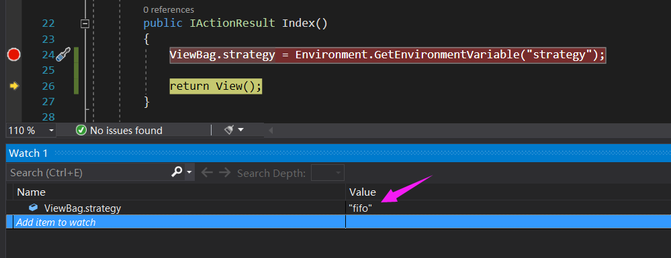Select the Watch 1 panel title tab

coord(29,153)
